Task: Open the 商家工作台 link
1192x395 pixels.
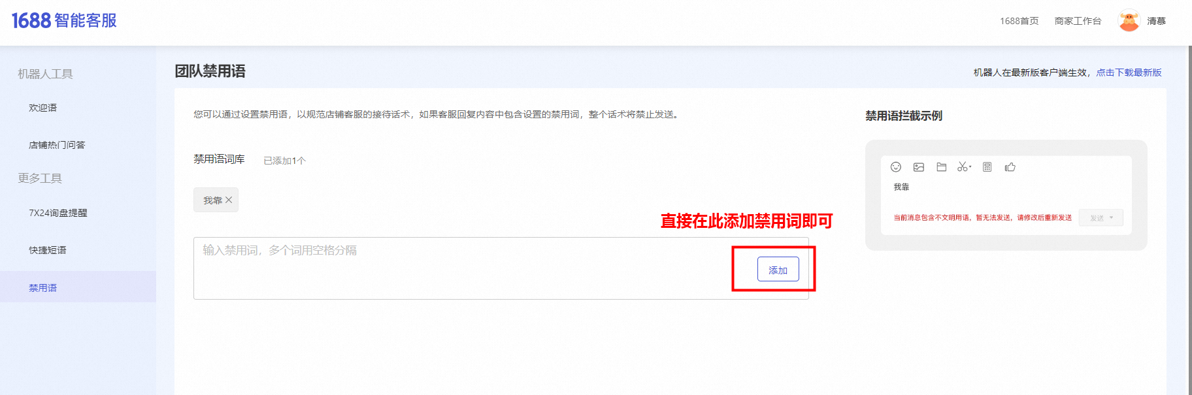Action: click(x=1078, y=21)
